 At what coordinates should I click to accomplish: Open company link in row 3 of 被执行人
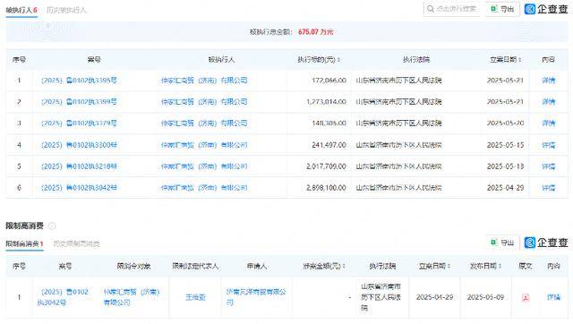coord(204,124)
